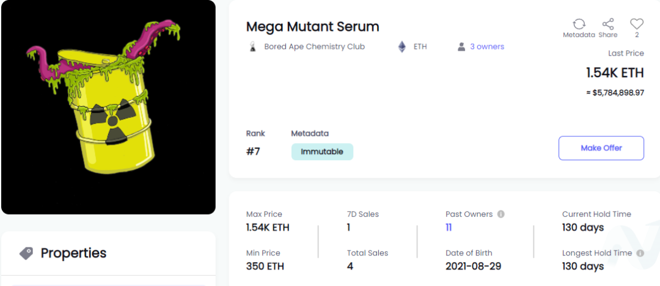Open the 3 owners link
The height and width of the screenshot is (286, 660).
487,47
